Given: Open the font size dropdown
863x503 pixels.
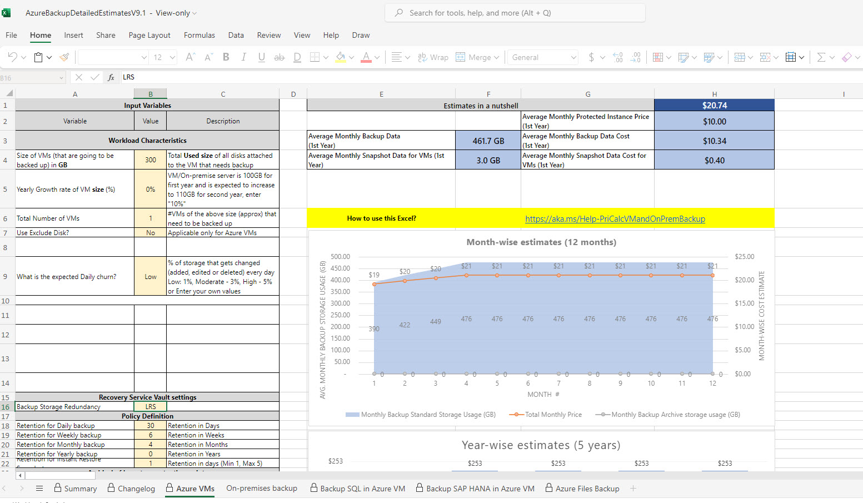Looking at the screenshot, I should pyautogui.click(x=172, y=57).
